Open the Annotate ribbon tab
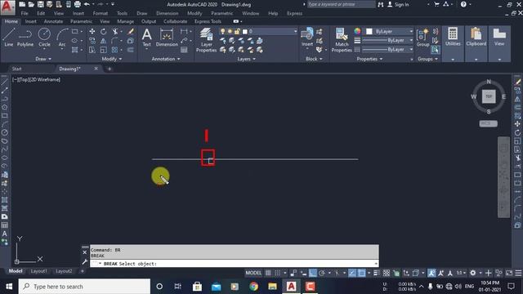 coord(53,21)
